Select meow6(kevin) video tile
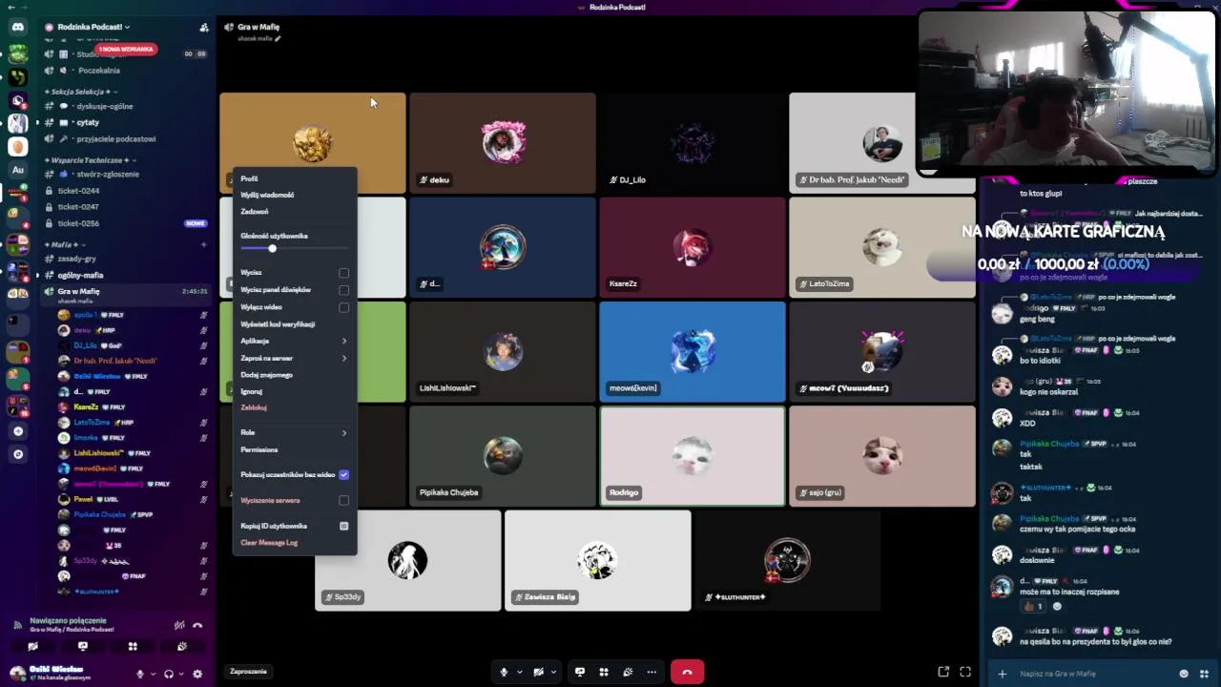Screen dimensions: 1221x687 point(693,351)
